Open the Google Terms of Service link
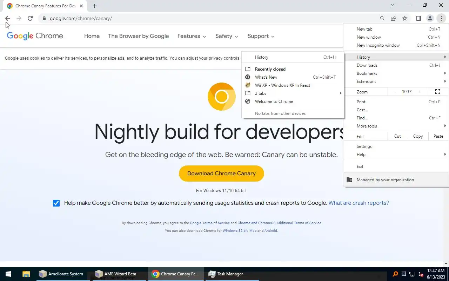 (210, 223)
